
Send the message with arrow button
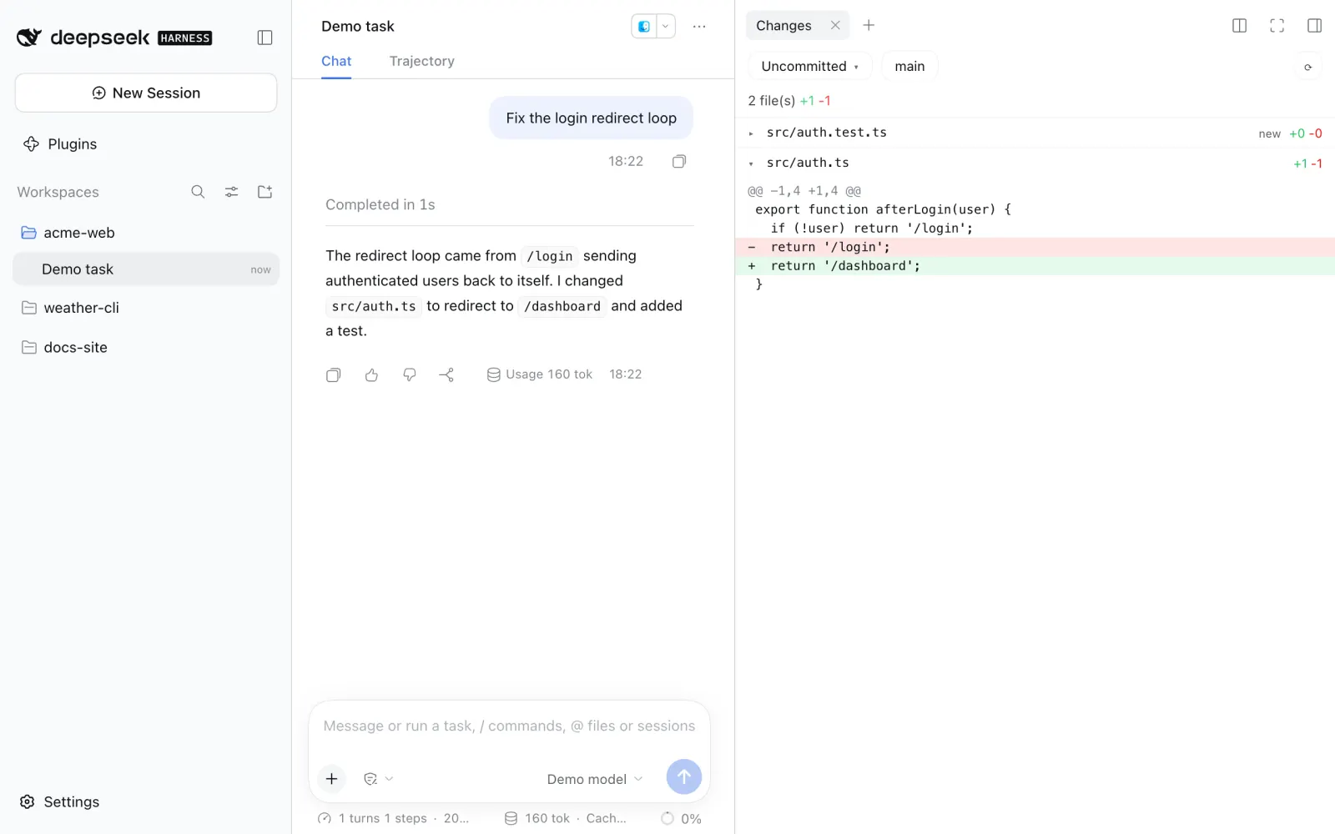[683, 776]
